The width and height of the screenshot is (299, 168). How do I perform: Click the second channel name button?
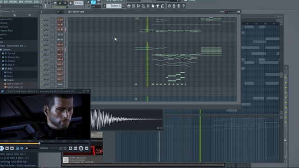[60, 25]
